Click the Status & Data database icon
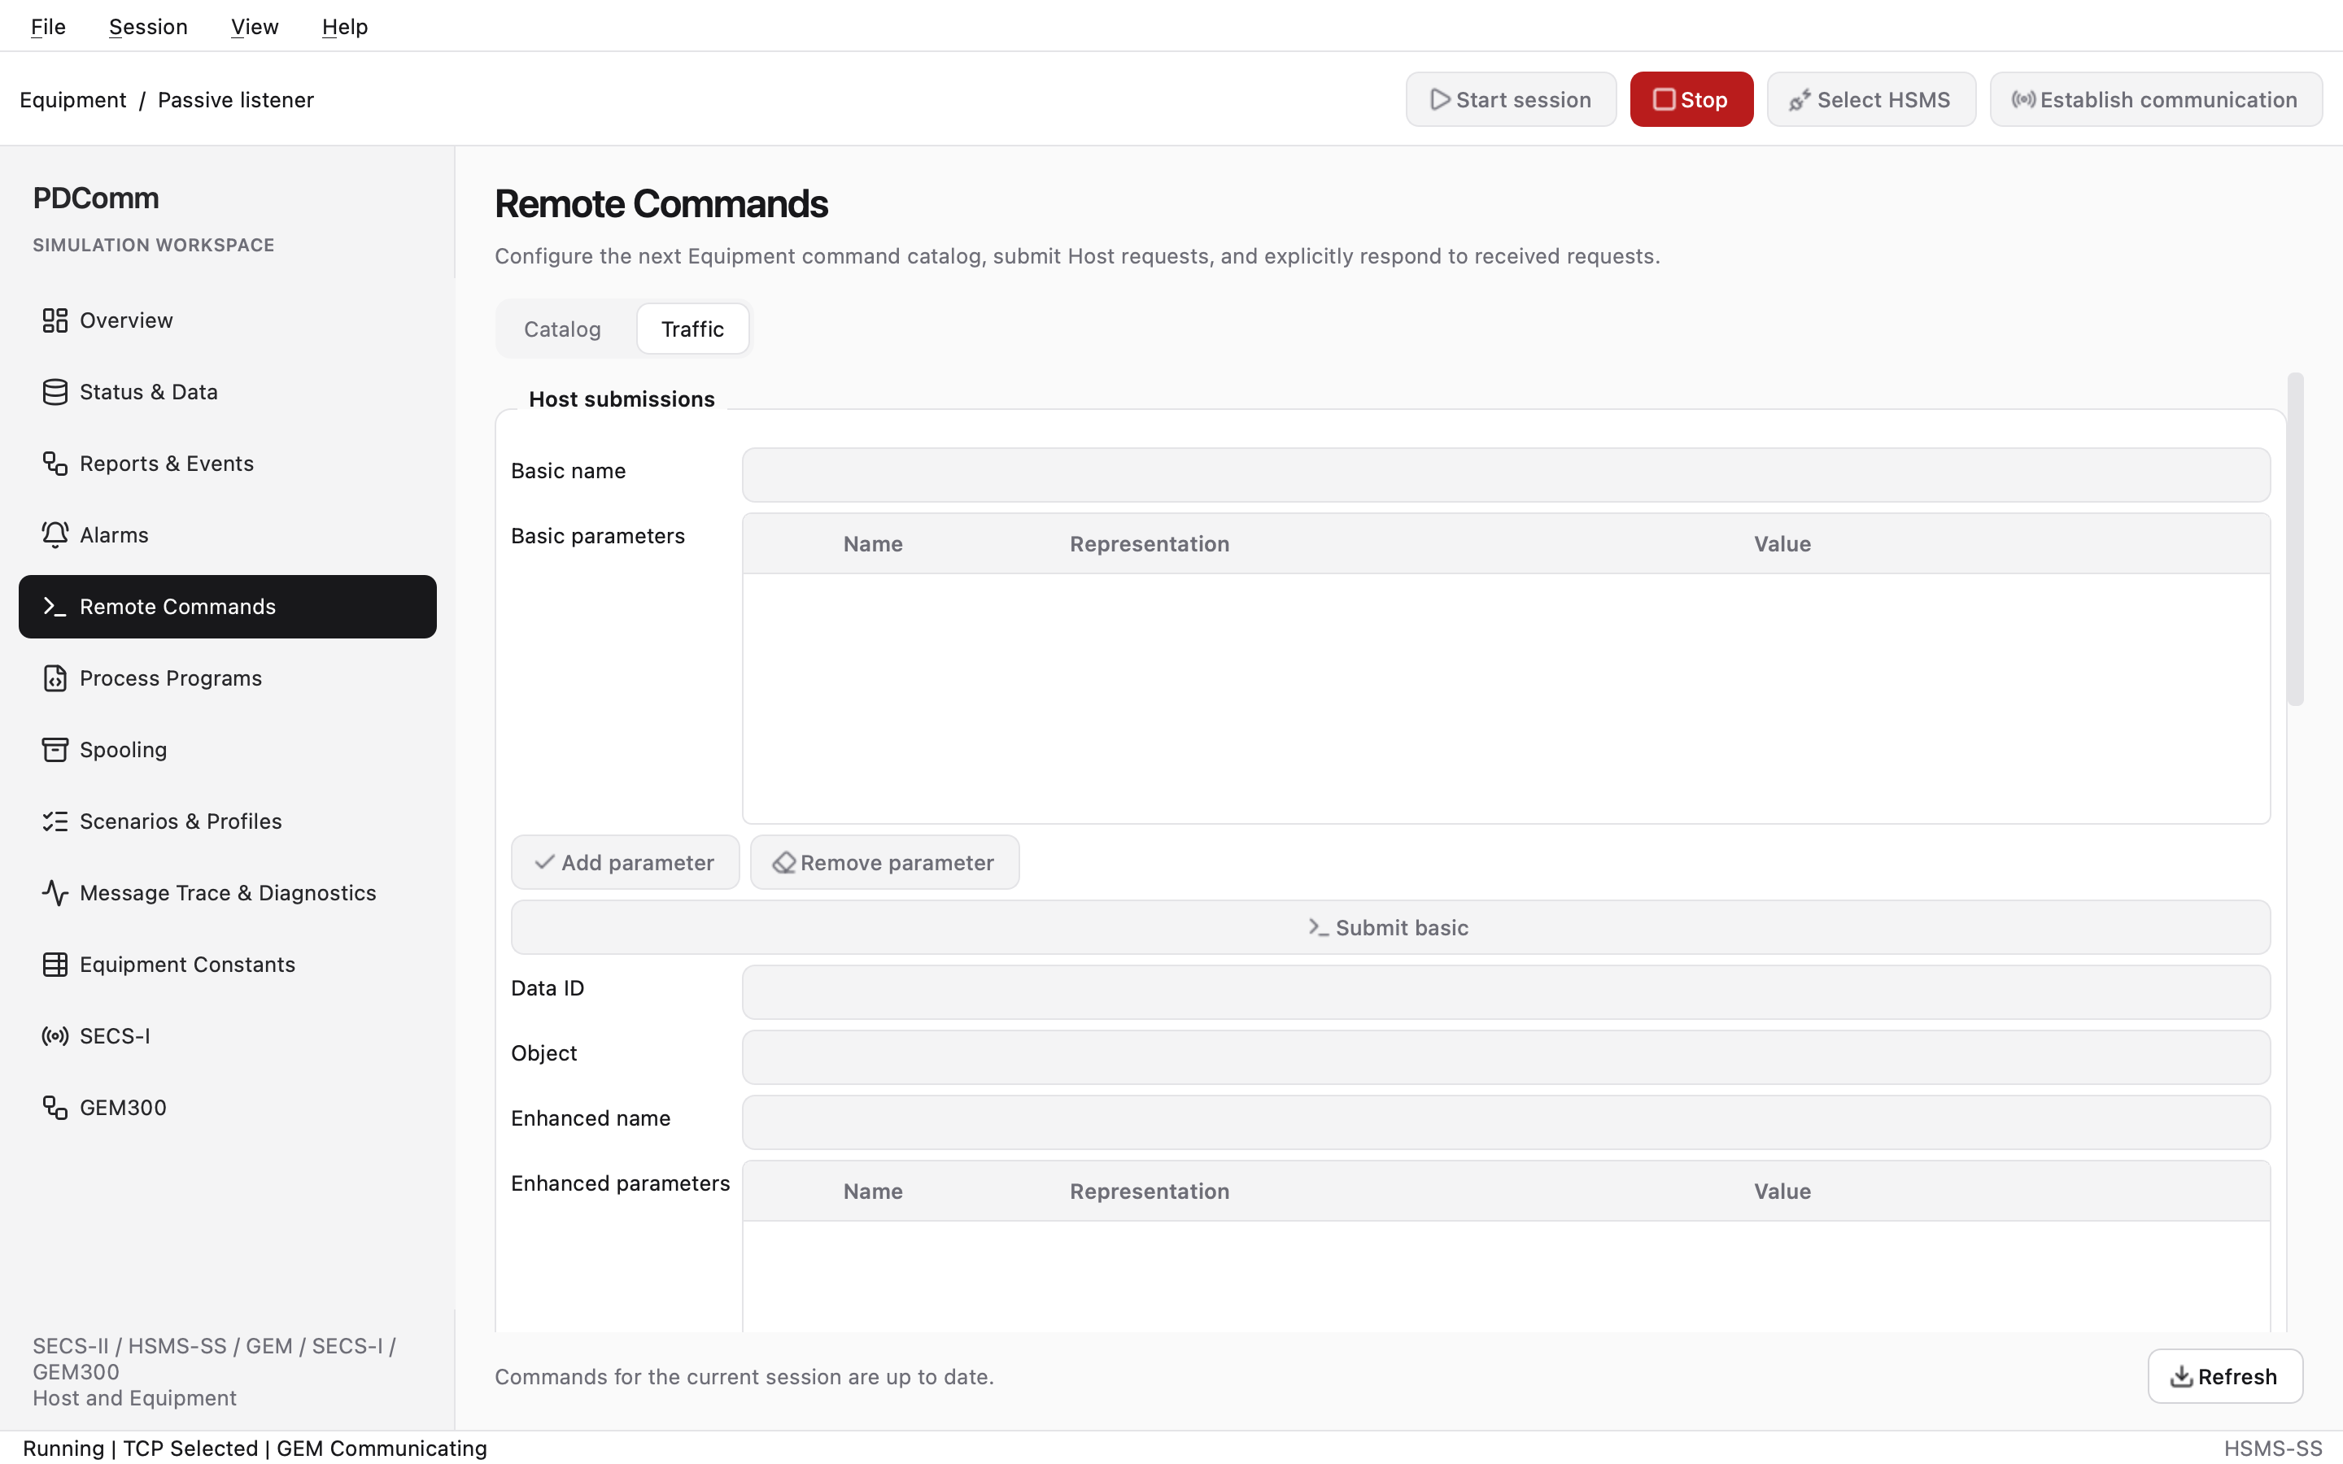Screen dimensions: 2343x1464 coord(55,392)
